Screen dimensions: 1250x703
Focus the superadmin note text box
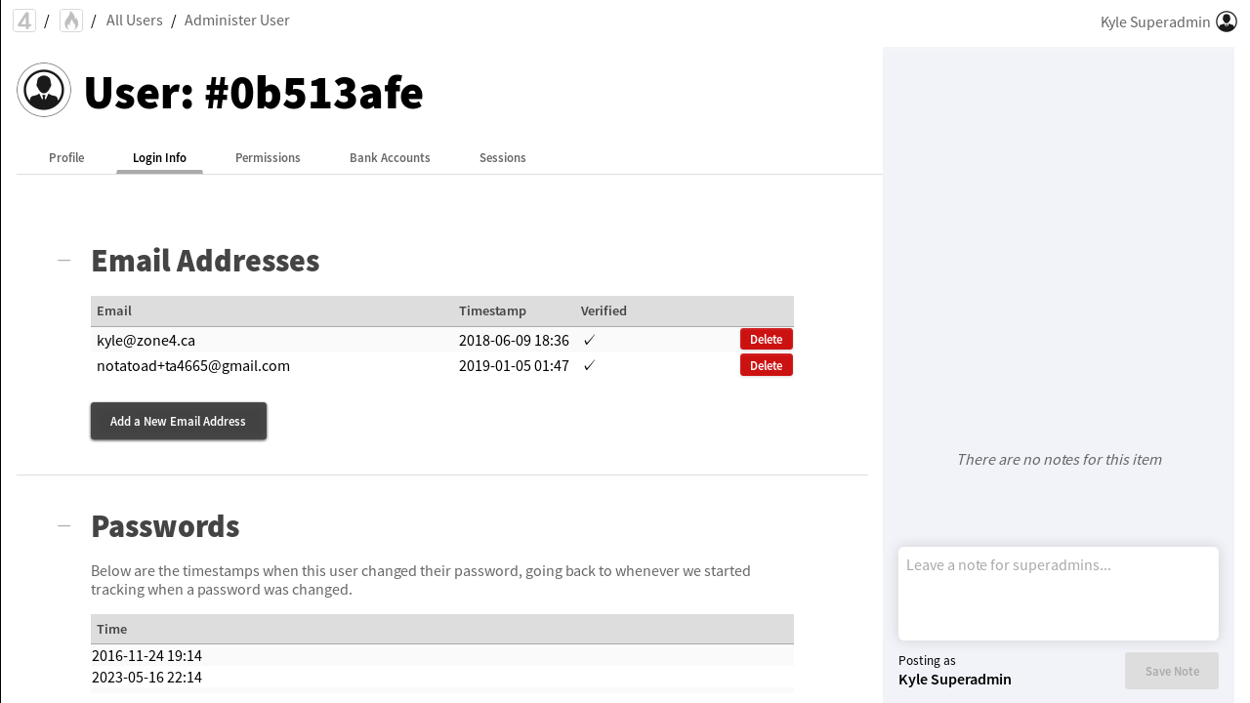tap(1059, 593)
